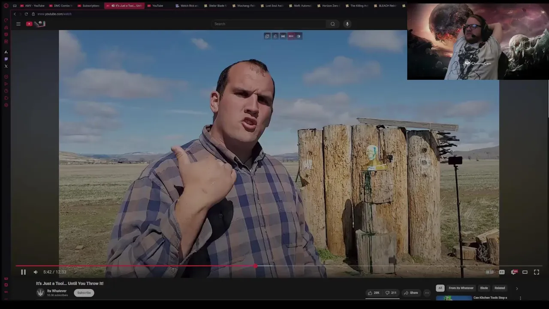Click the Its Whatever channel avatar
The height and width of the screenshot is (309, 549).
click(40, 293)
